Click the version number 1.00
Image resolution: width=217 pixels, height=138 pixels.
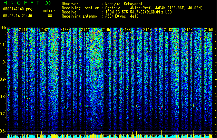(47, 3)
